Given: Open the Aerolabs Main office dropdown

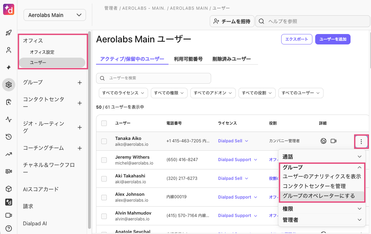Looking at the screenshot, I should click(x=55, y=15).
